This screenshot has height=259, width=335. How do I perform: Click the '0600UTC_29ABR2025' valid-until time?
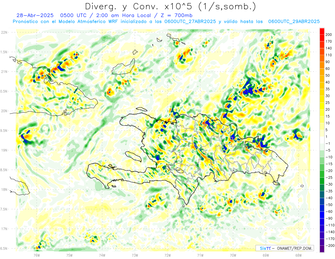click(x=294, y=22)
